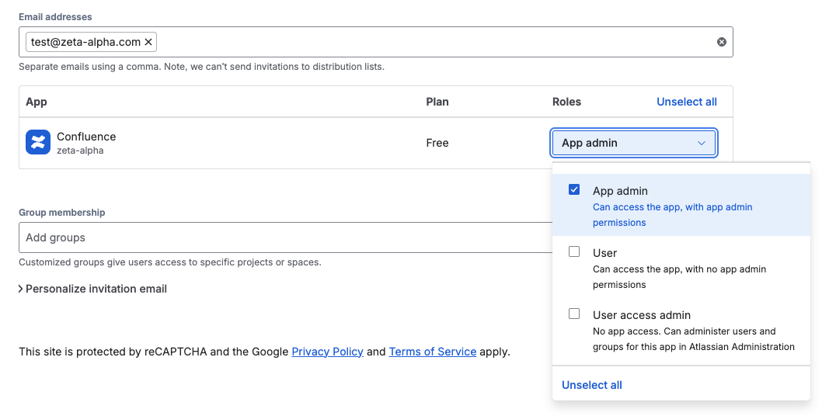The image size is (829, 416).
Task: Select the User access admin option label
Action: click(x=641, y=315)
